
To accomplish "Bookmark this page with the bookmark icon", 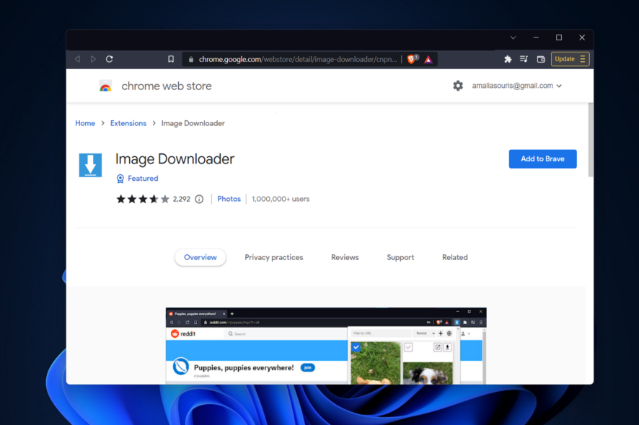I will pos(171,59).
